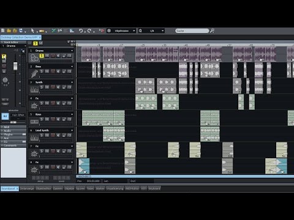294x220 pixels.
Task: Expand the Plugins section
Action: [13, 134]
